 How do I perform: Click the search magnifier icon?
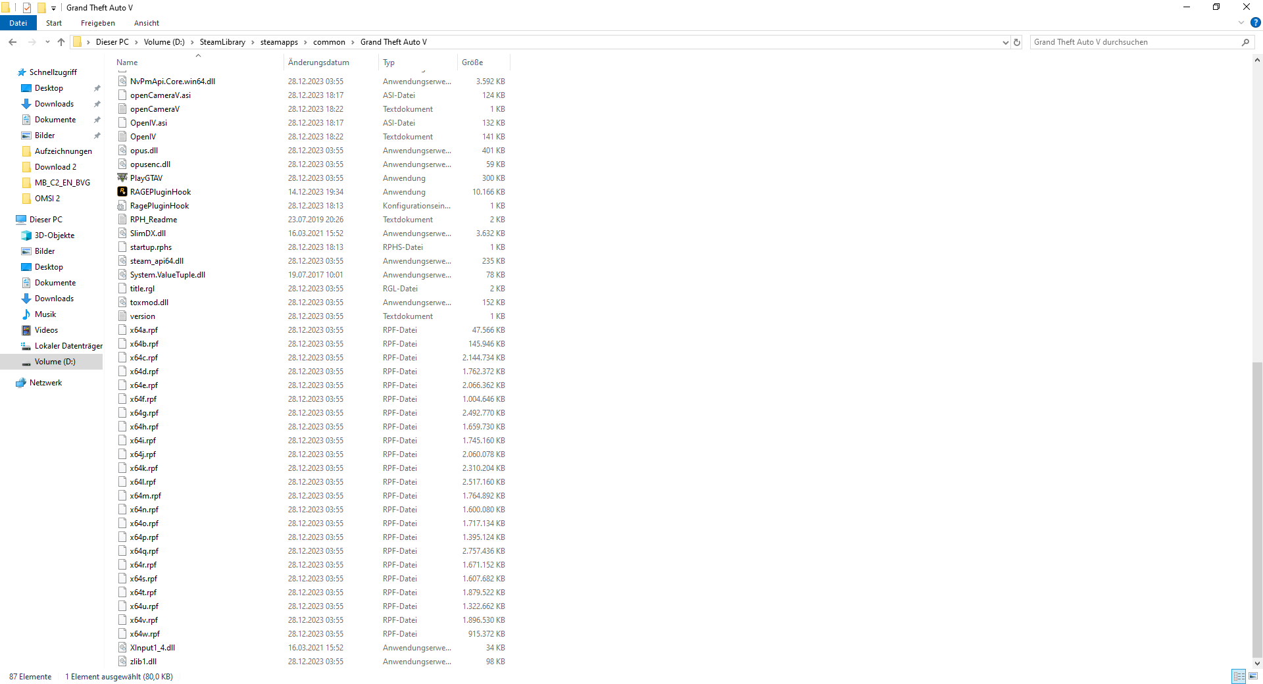pyautogui.click(x=1245, y=42)
